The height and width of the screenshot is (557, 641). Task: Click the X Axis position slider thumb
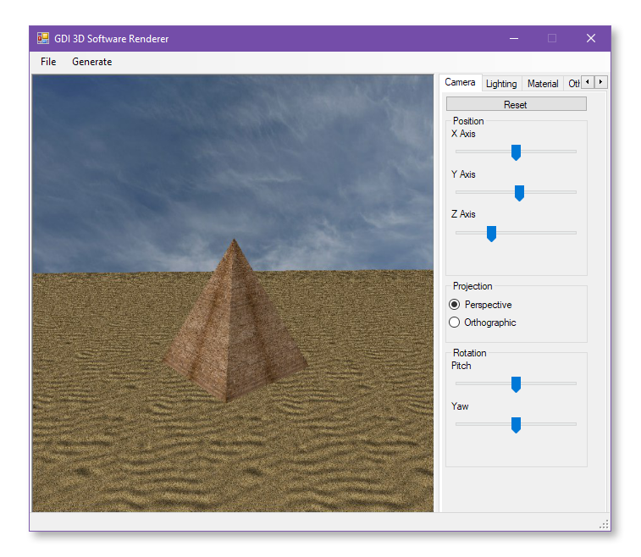click(516, 152)
